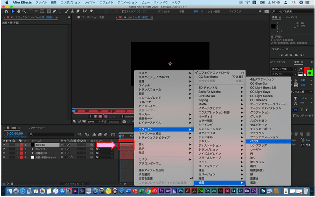Viewport: 315px width, 197px height.
Task: Click the timeline layer search field
Action: point(52,134)
